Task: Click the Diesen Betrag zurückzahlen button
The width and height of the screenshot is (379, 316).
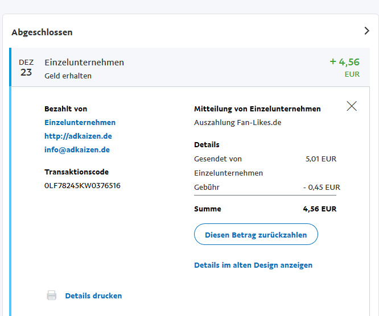Action: 256,235
